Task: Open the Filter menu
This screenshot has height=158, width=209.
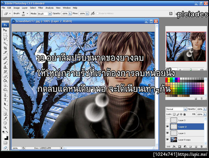Action: coord(41,8)
